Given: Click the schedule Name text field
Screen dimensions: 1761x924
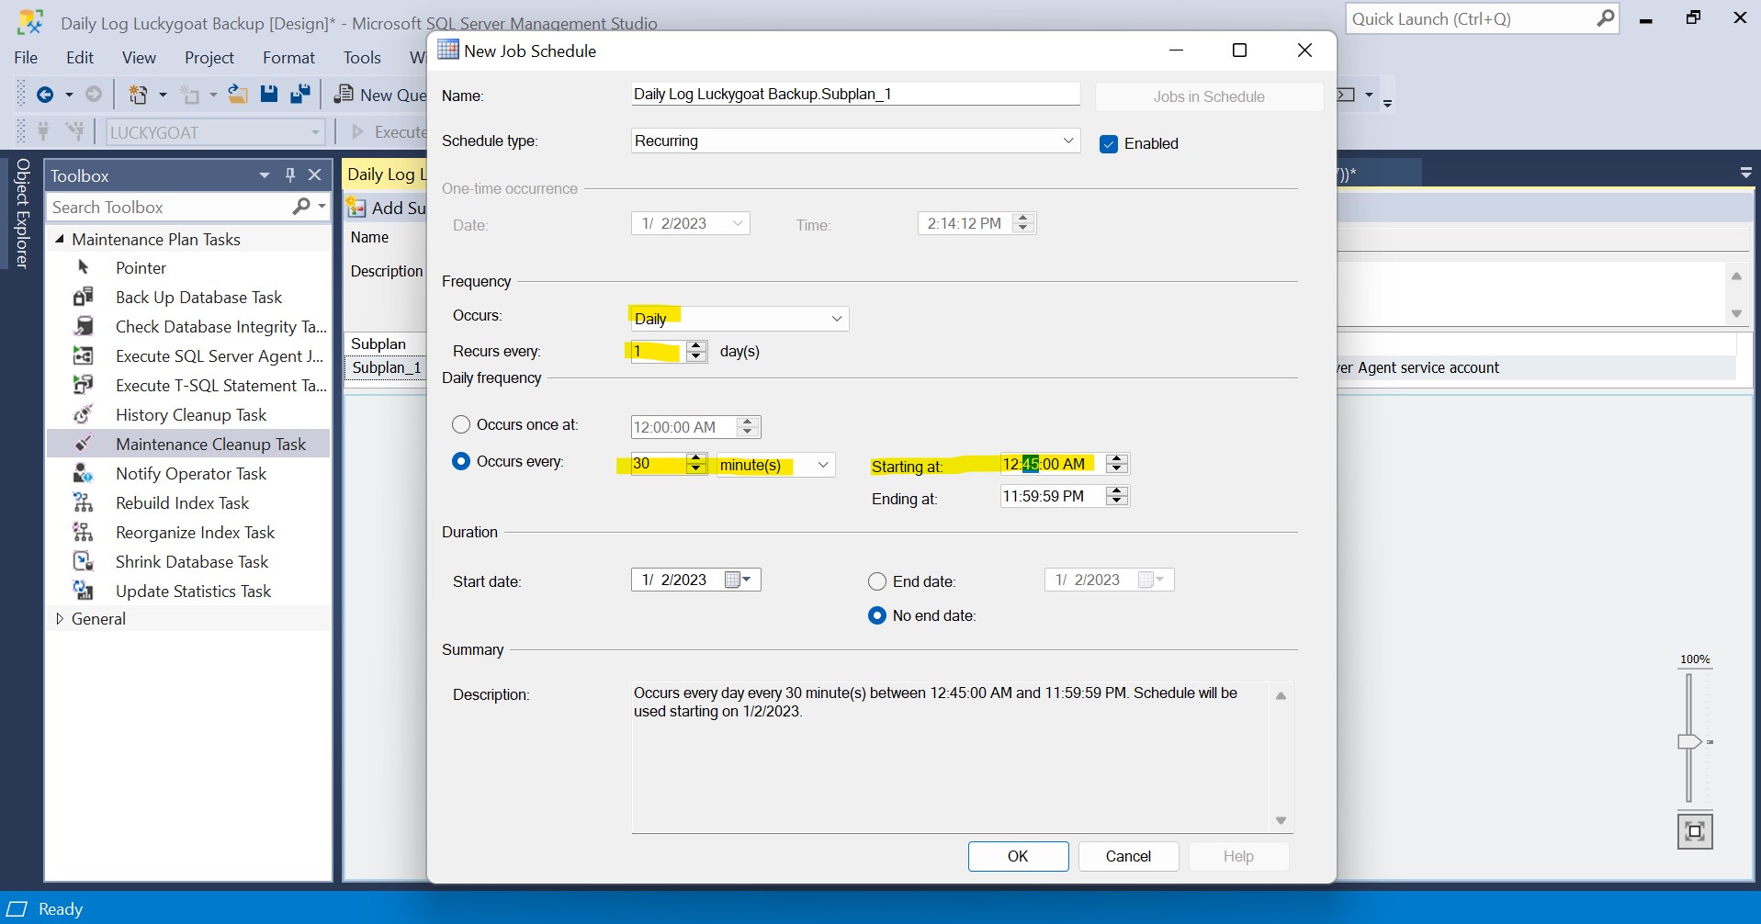Looking at the screenshot, I should (854, 94).
